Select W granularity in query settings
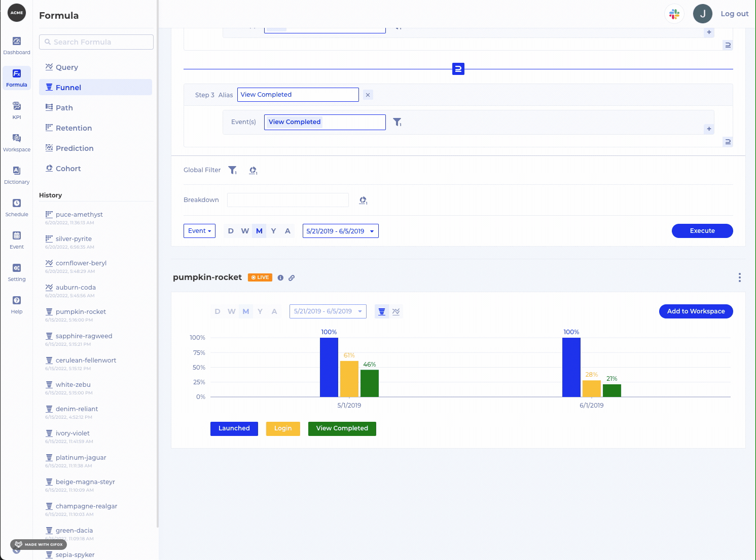Screen dimensions: 756x560 pos(245,231)
